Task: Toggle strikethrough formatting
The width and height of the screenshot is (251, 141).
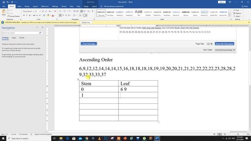Action: (34, 15)
